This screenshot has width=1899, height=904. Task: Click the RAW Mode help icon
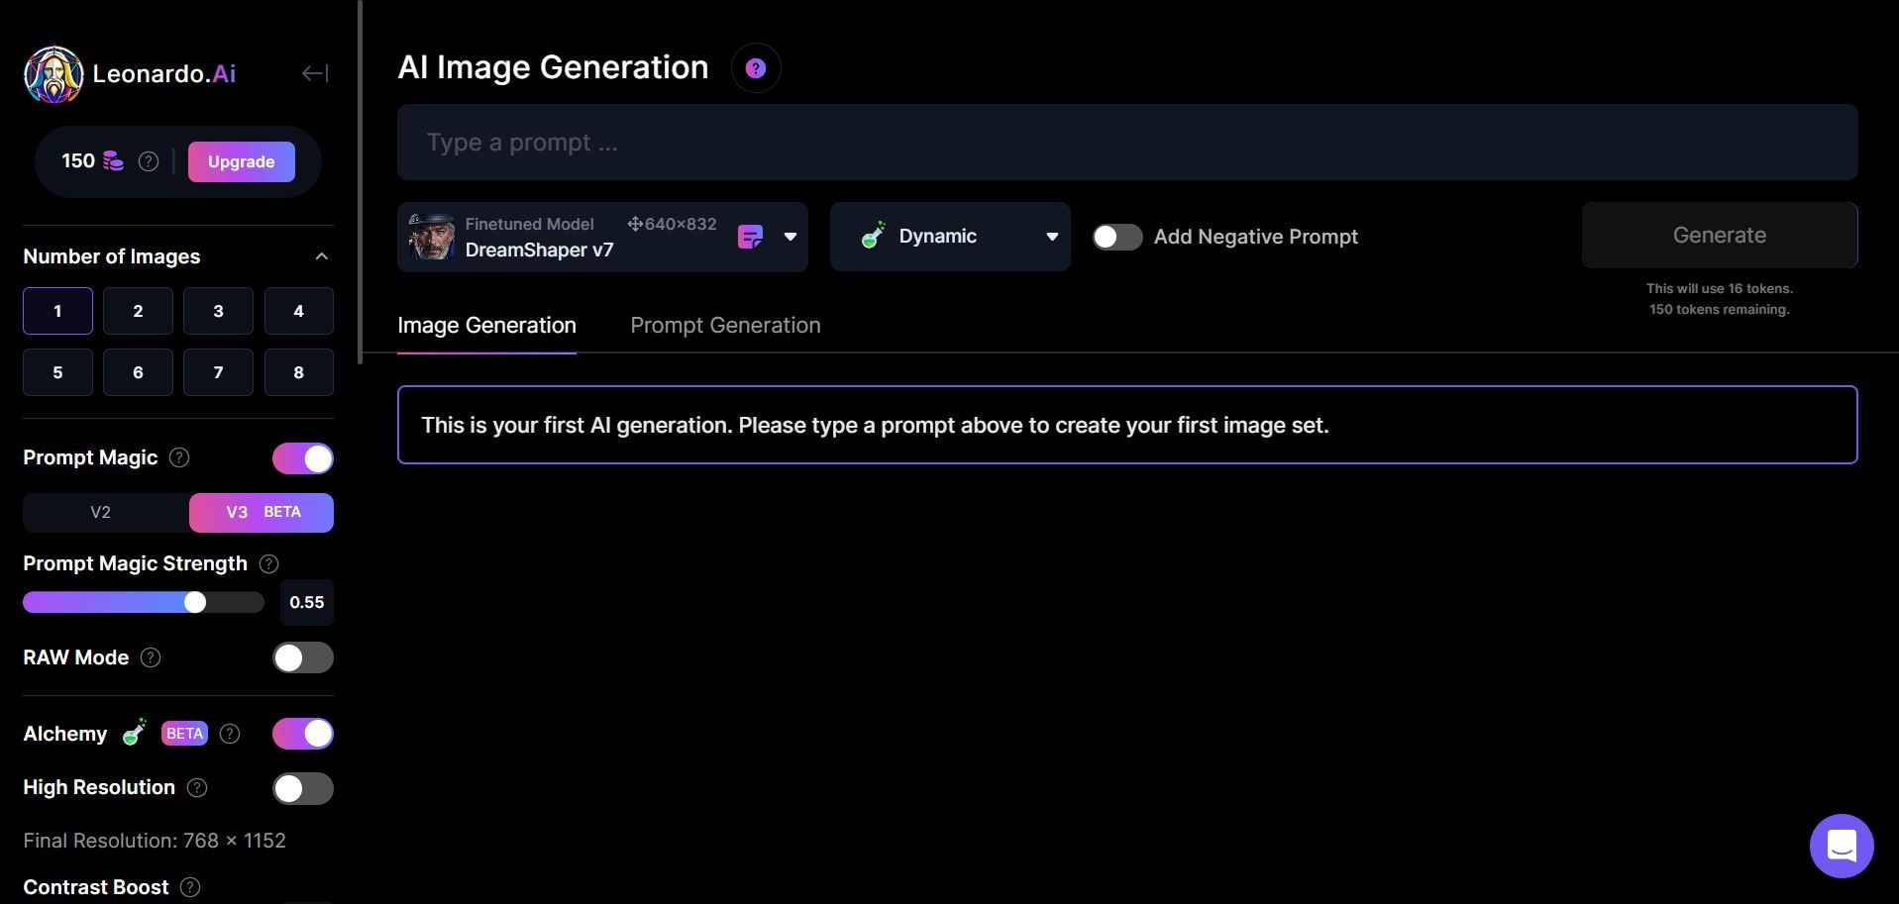click(151, 657)
